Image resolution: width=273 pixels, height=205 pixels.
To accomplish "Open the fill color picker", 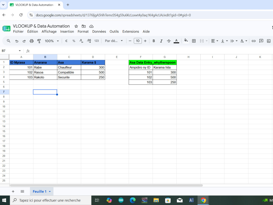I will pyautogui.click(x=186, y=41).
